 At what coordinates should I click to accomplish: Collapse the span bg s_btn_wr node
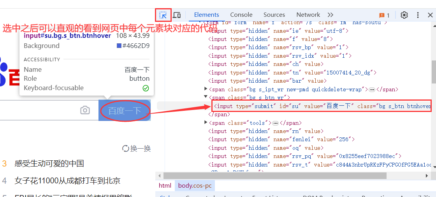click(206, 97)
